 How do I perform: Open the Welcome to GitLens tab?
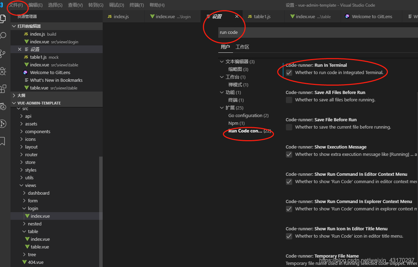click(371, 16)
